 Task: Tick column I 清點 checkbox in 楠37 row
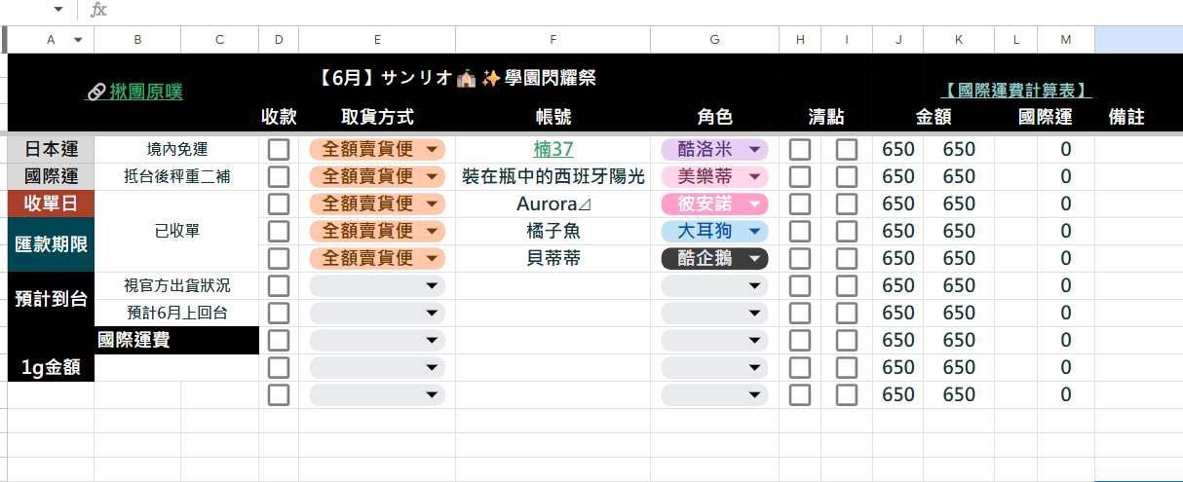[x=847, y=149]
